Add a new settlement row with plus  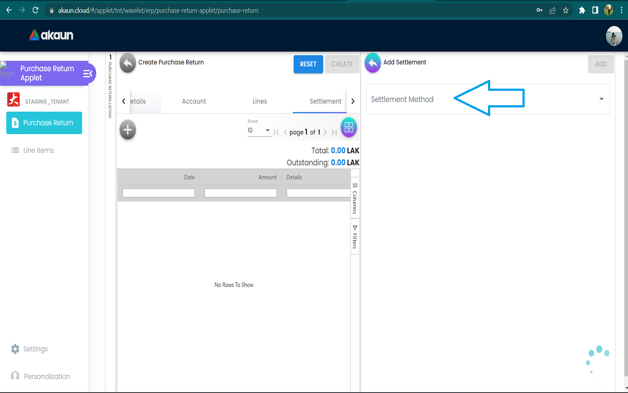(x=128, y=130)
